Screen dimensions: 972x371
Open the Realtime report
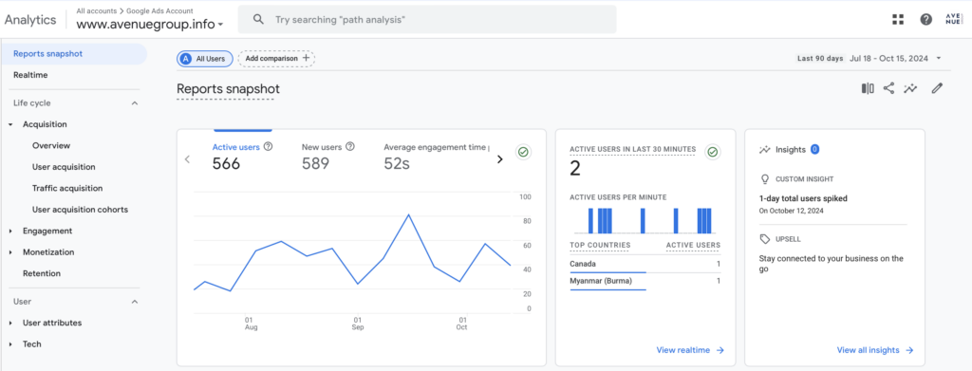click(30, 75)
